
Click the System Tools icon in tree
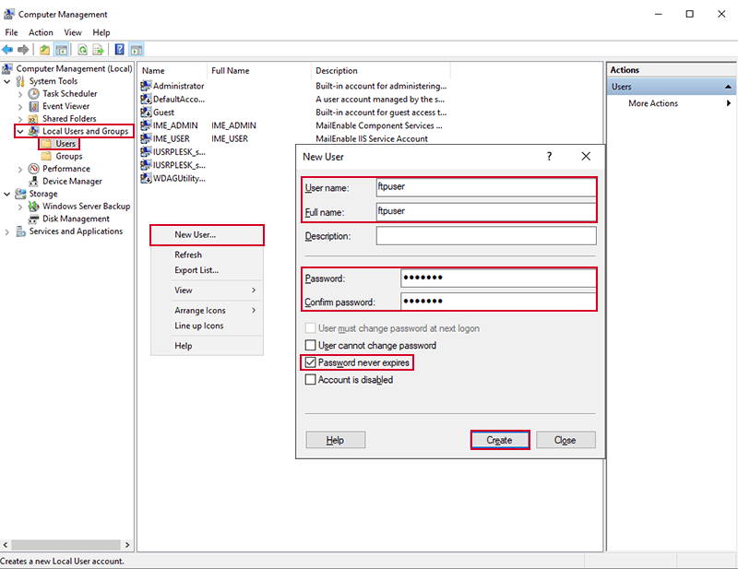[x=20, y=81]
